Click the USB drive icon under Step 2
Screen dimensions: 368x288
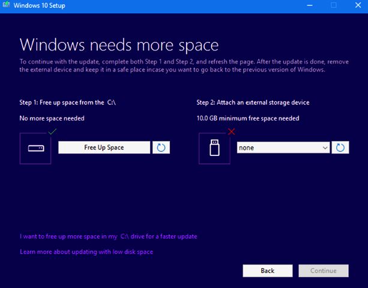tap(214, 148)
